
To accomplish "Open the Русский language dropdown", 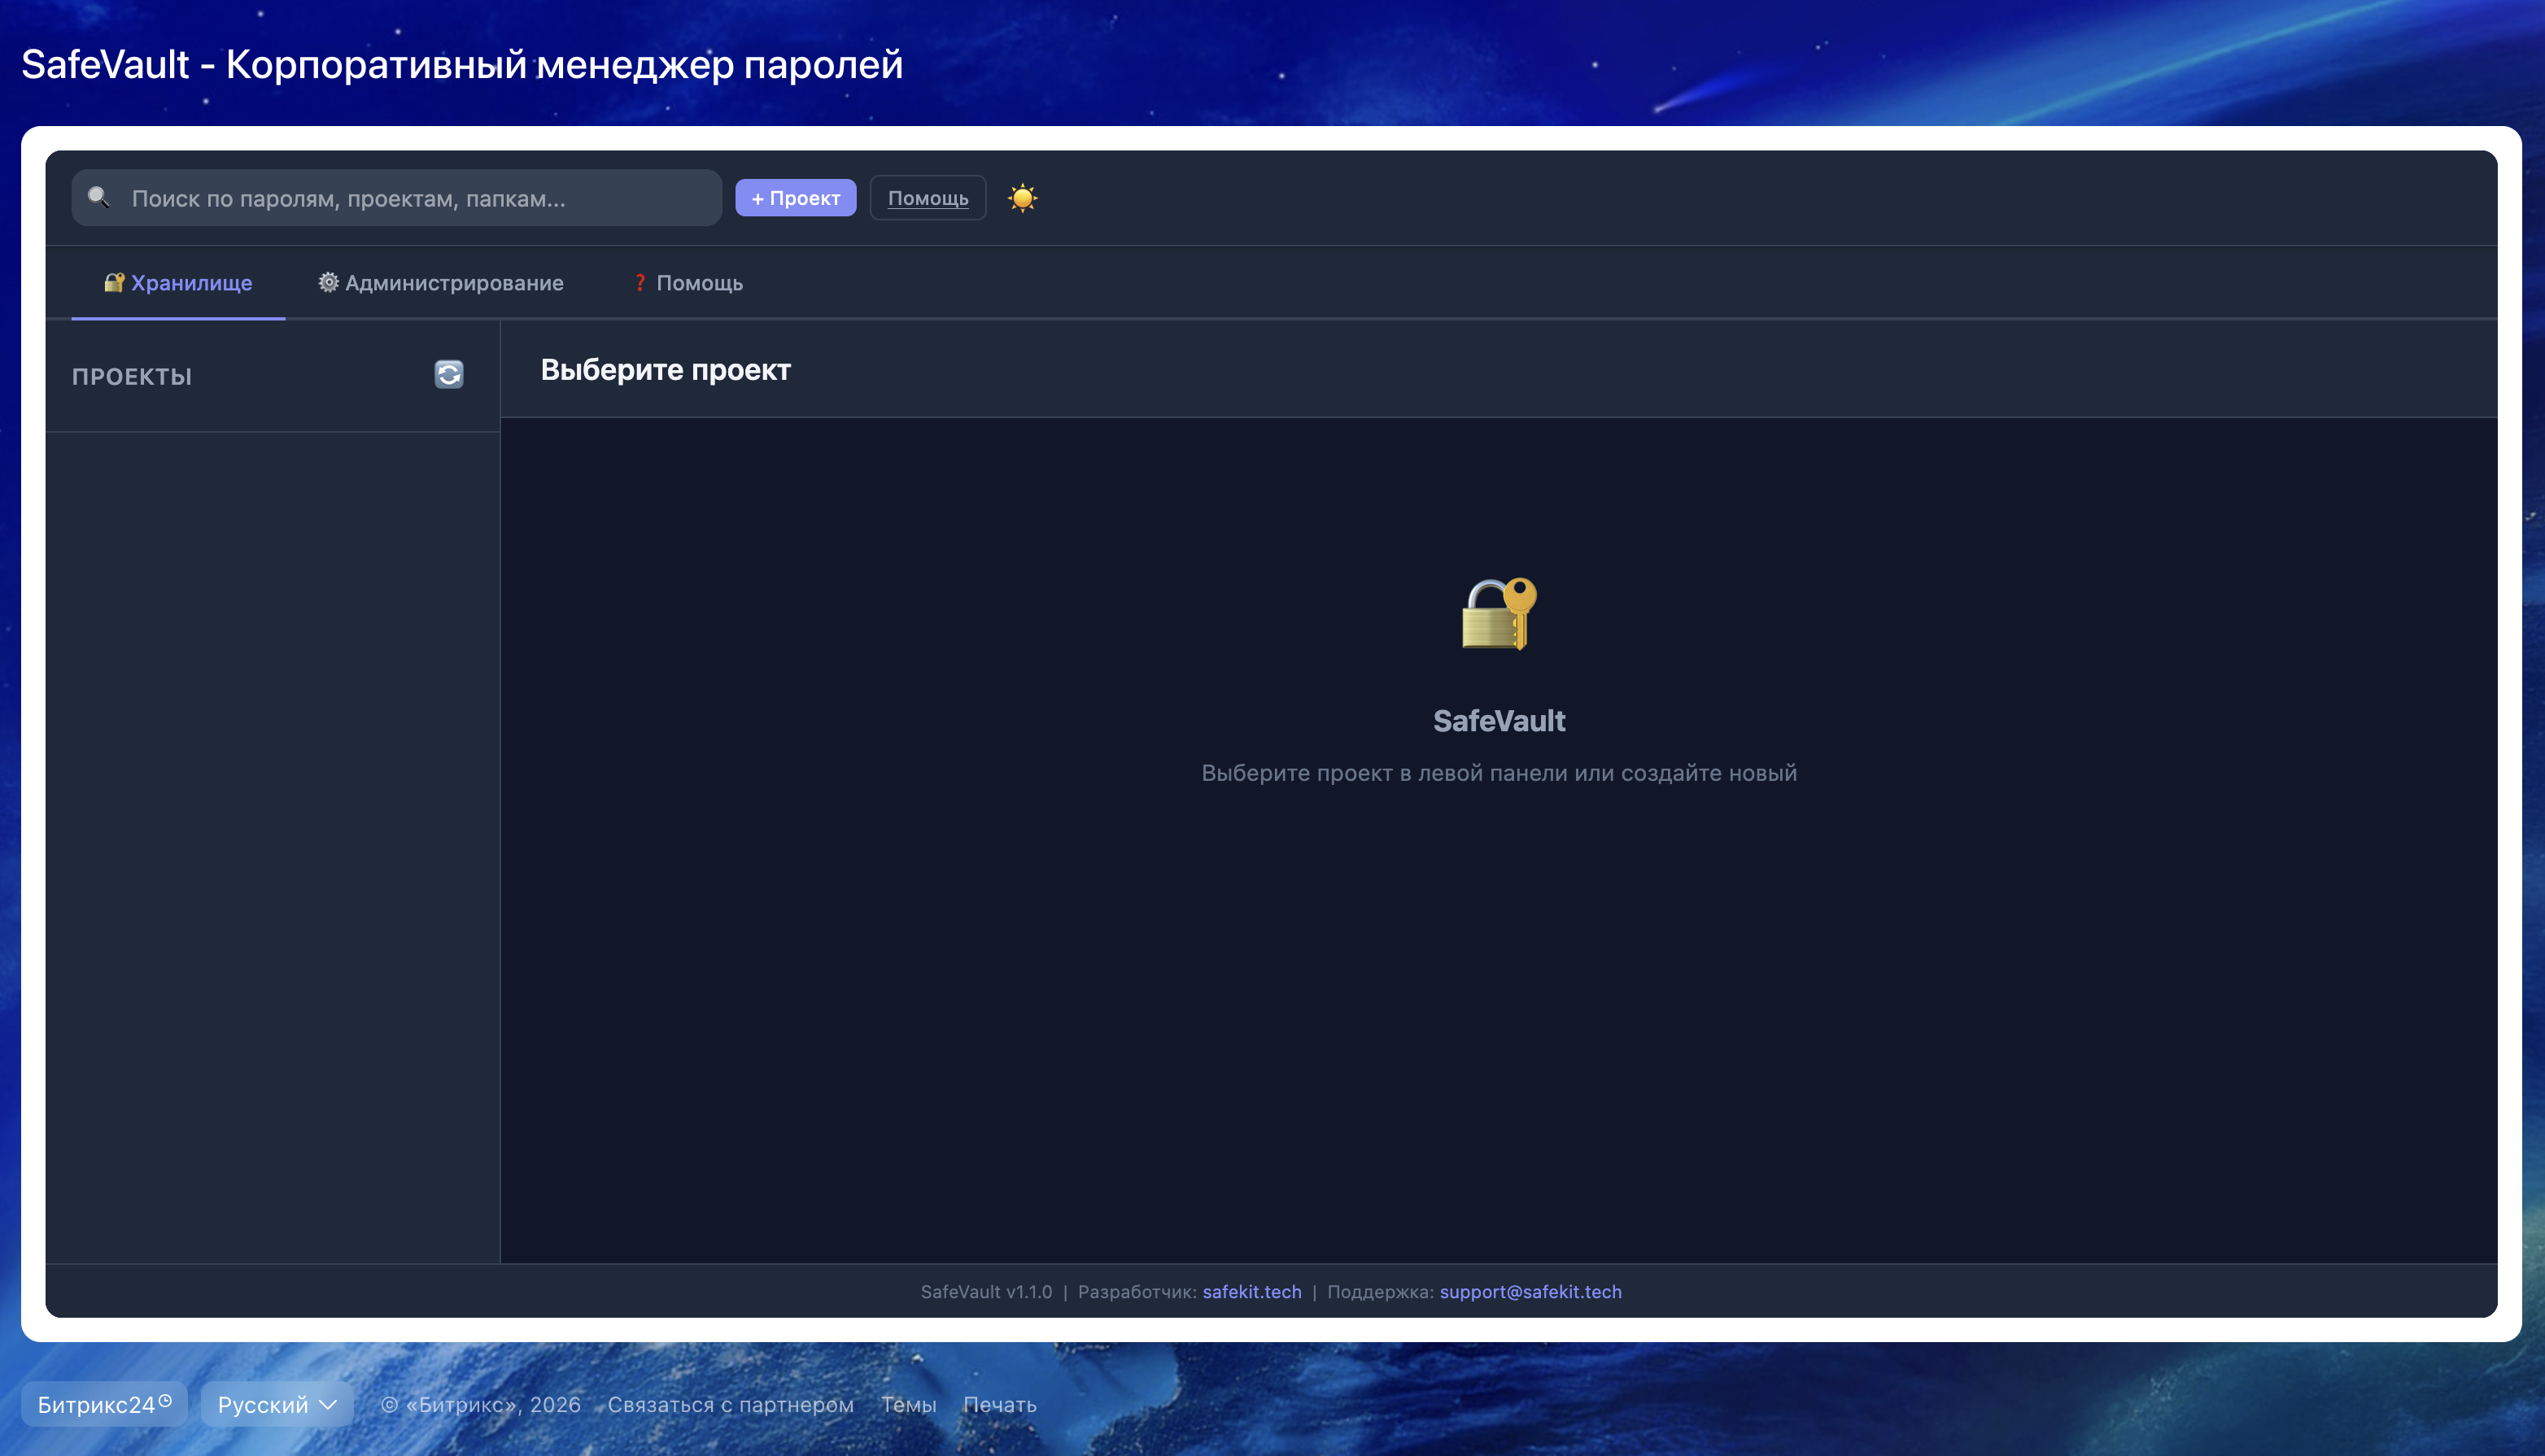I will coord(277,1404).
